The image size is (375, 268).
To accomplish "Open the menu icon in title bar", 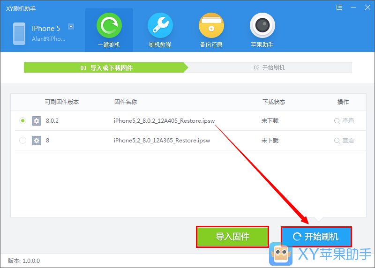I will (339, 7).
